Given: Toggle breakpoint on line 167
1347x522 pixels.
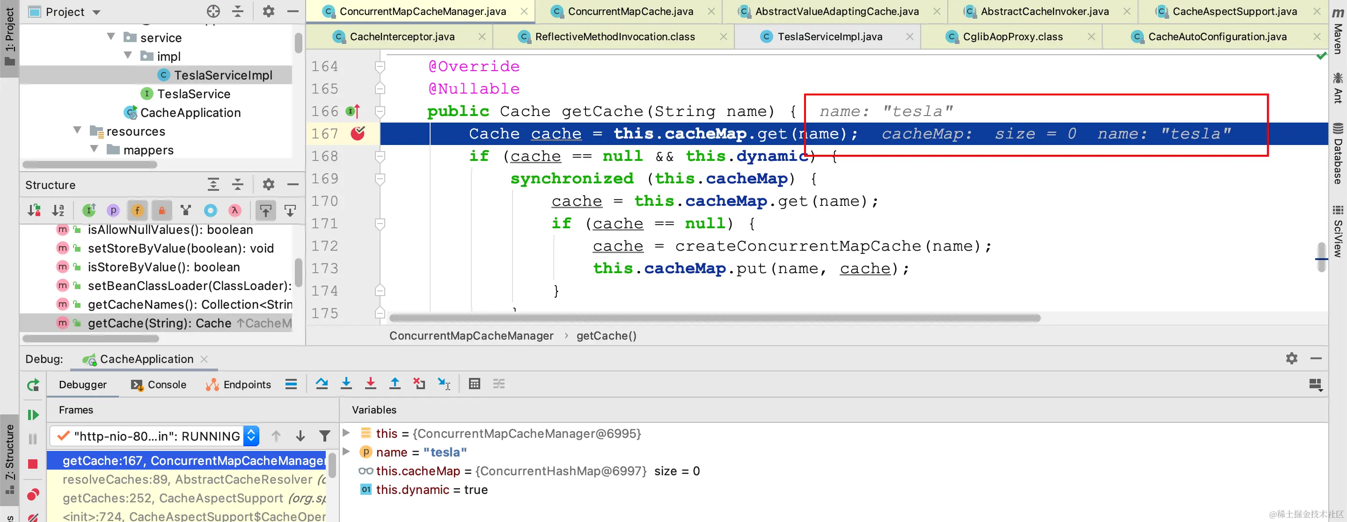Looking at the screenshot, I should 358,134.
